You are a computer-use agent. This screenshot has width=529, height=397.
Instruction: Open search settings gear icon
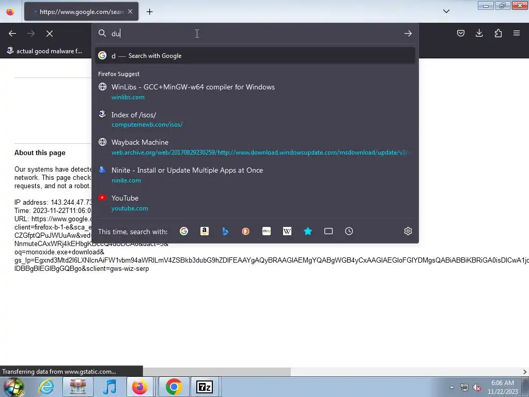coord(408,231)
